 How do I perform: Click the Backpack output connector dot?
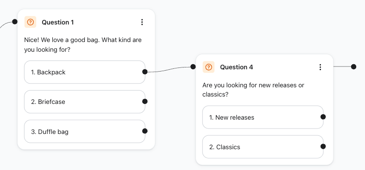click(x=145, y=72)
